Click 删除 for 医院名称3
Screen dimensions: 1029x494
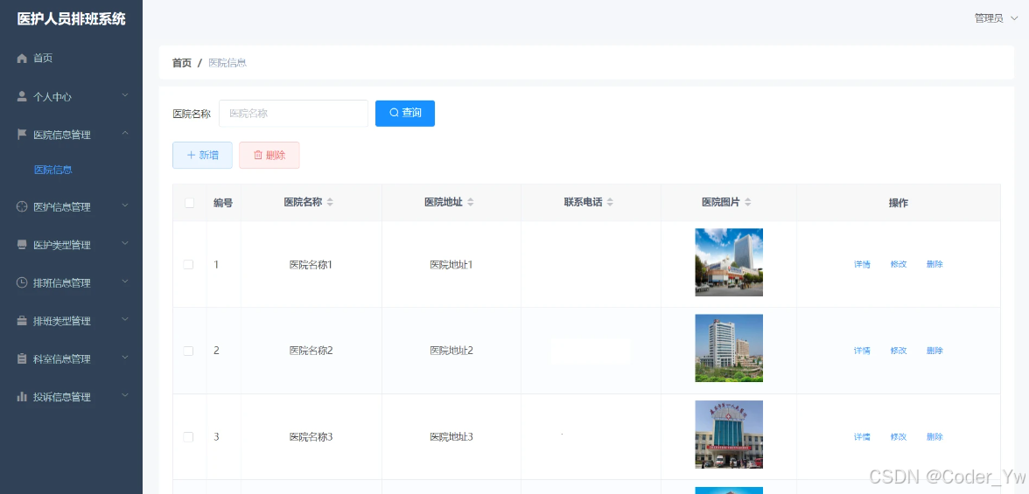point(934,437)
